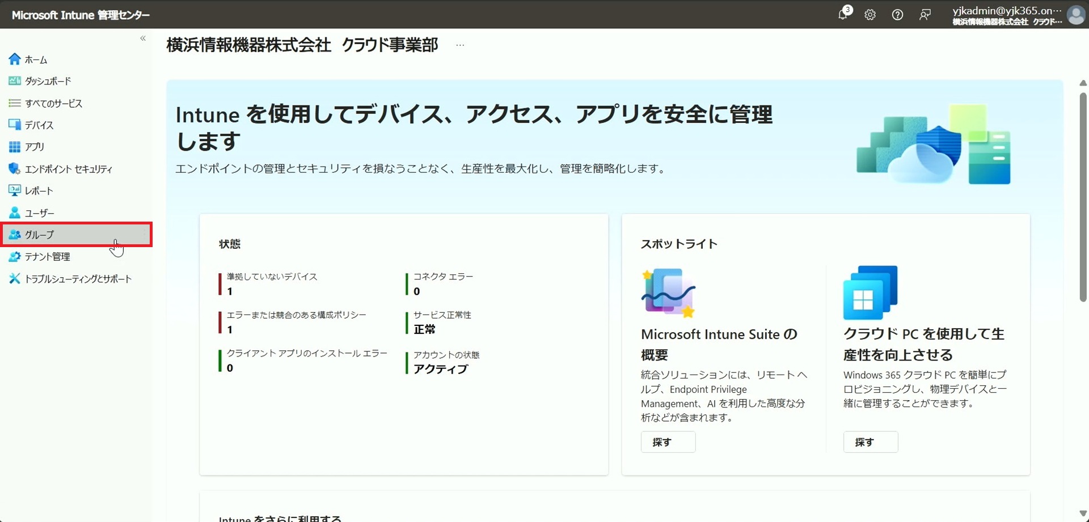Viewport: 1089px width, 522px height.
Task: Click the yjkadmin account name
Action: click(x=1007, y=10)
